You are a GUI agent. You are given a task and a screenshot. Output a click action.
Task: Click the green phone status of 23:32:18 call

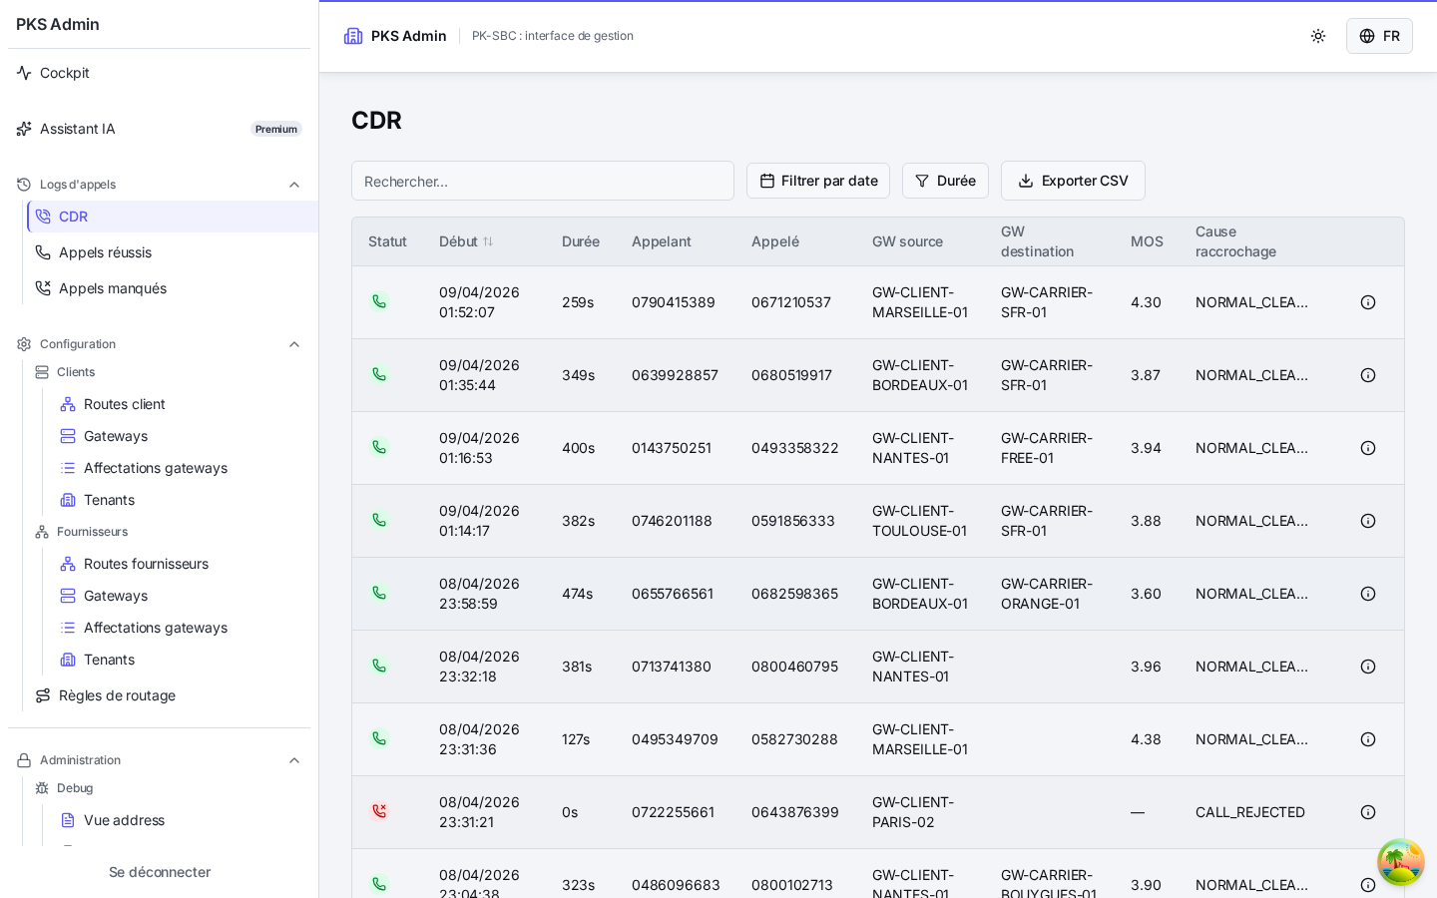coord(379,666)
